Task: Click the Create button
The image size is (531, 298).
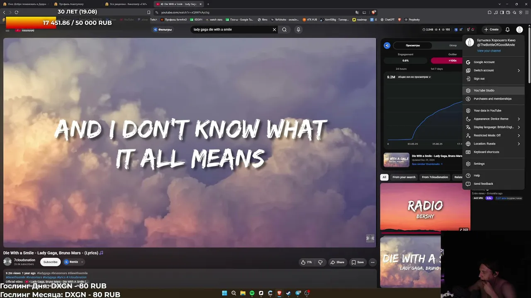Action: tap(491, 29)
